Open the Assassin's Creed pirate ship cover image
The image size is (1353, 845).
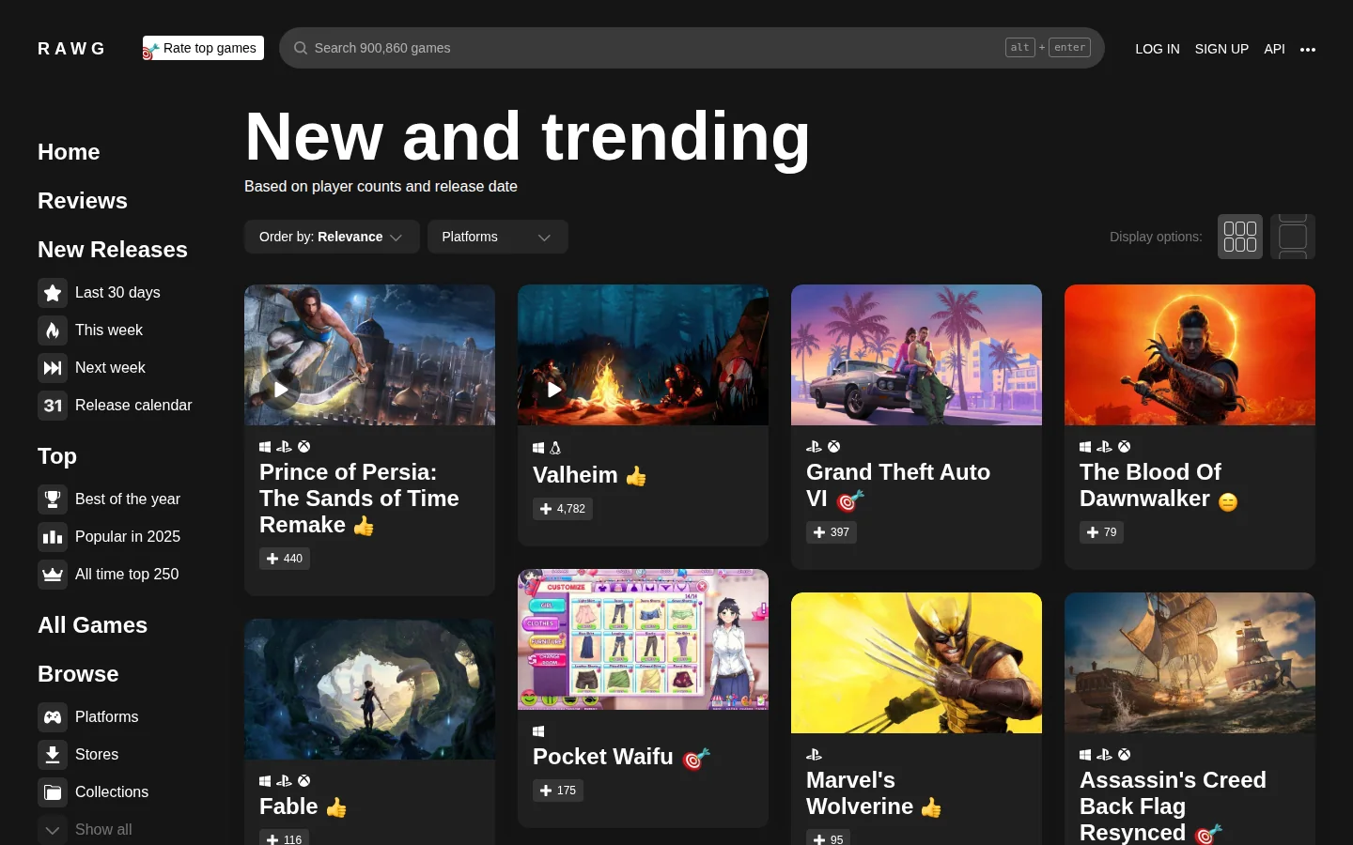point(1190,663)
